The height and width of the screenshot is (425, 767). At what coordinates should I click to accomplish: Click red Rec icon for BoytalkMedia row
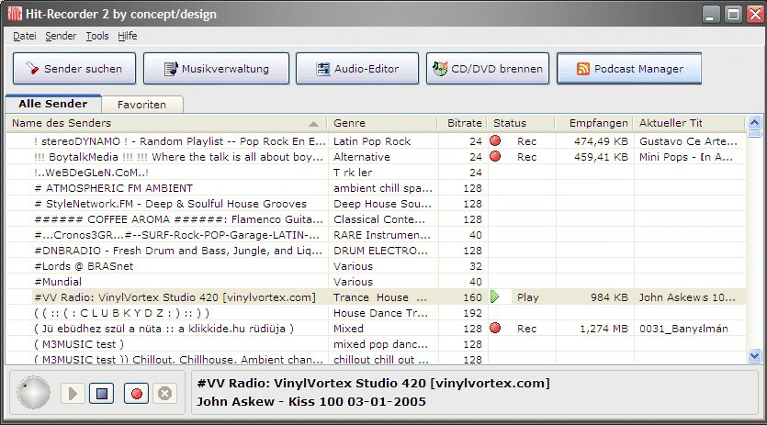click(x=495, y=156)
